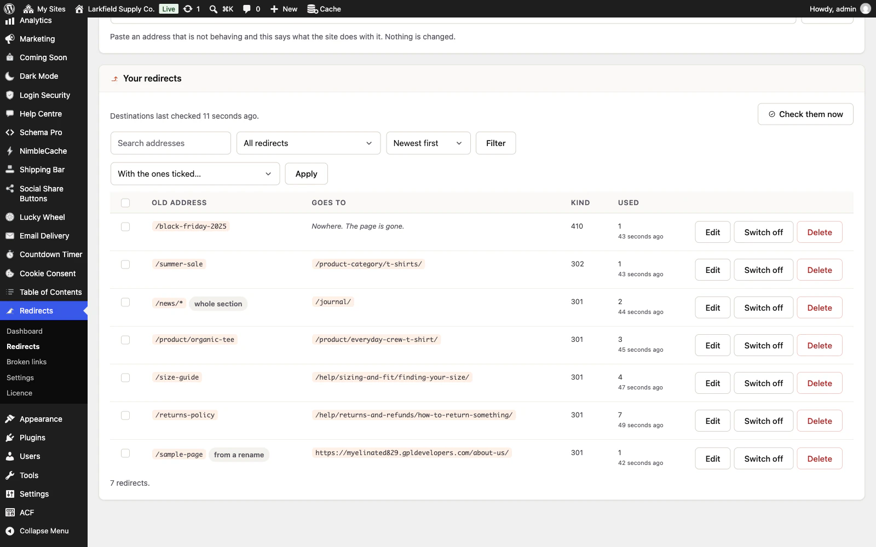Image resolution: width=876 pixels, height=547 pixels.
Task: Open the Cookie Consent cookie icon
Action: tap(10, 273)
